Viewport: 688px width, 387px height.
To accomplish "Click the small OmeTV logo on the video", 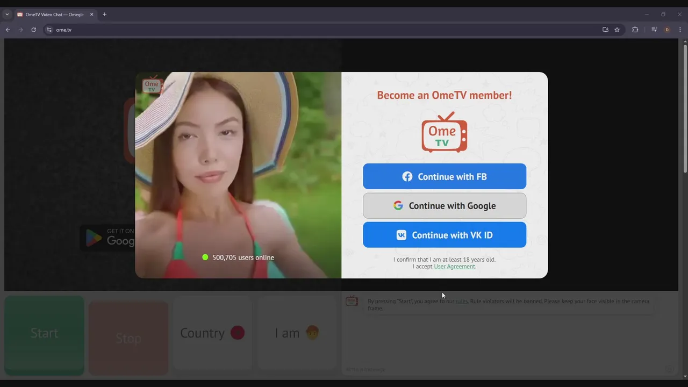I will pos(152,84).
